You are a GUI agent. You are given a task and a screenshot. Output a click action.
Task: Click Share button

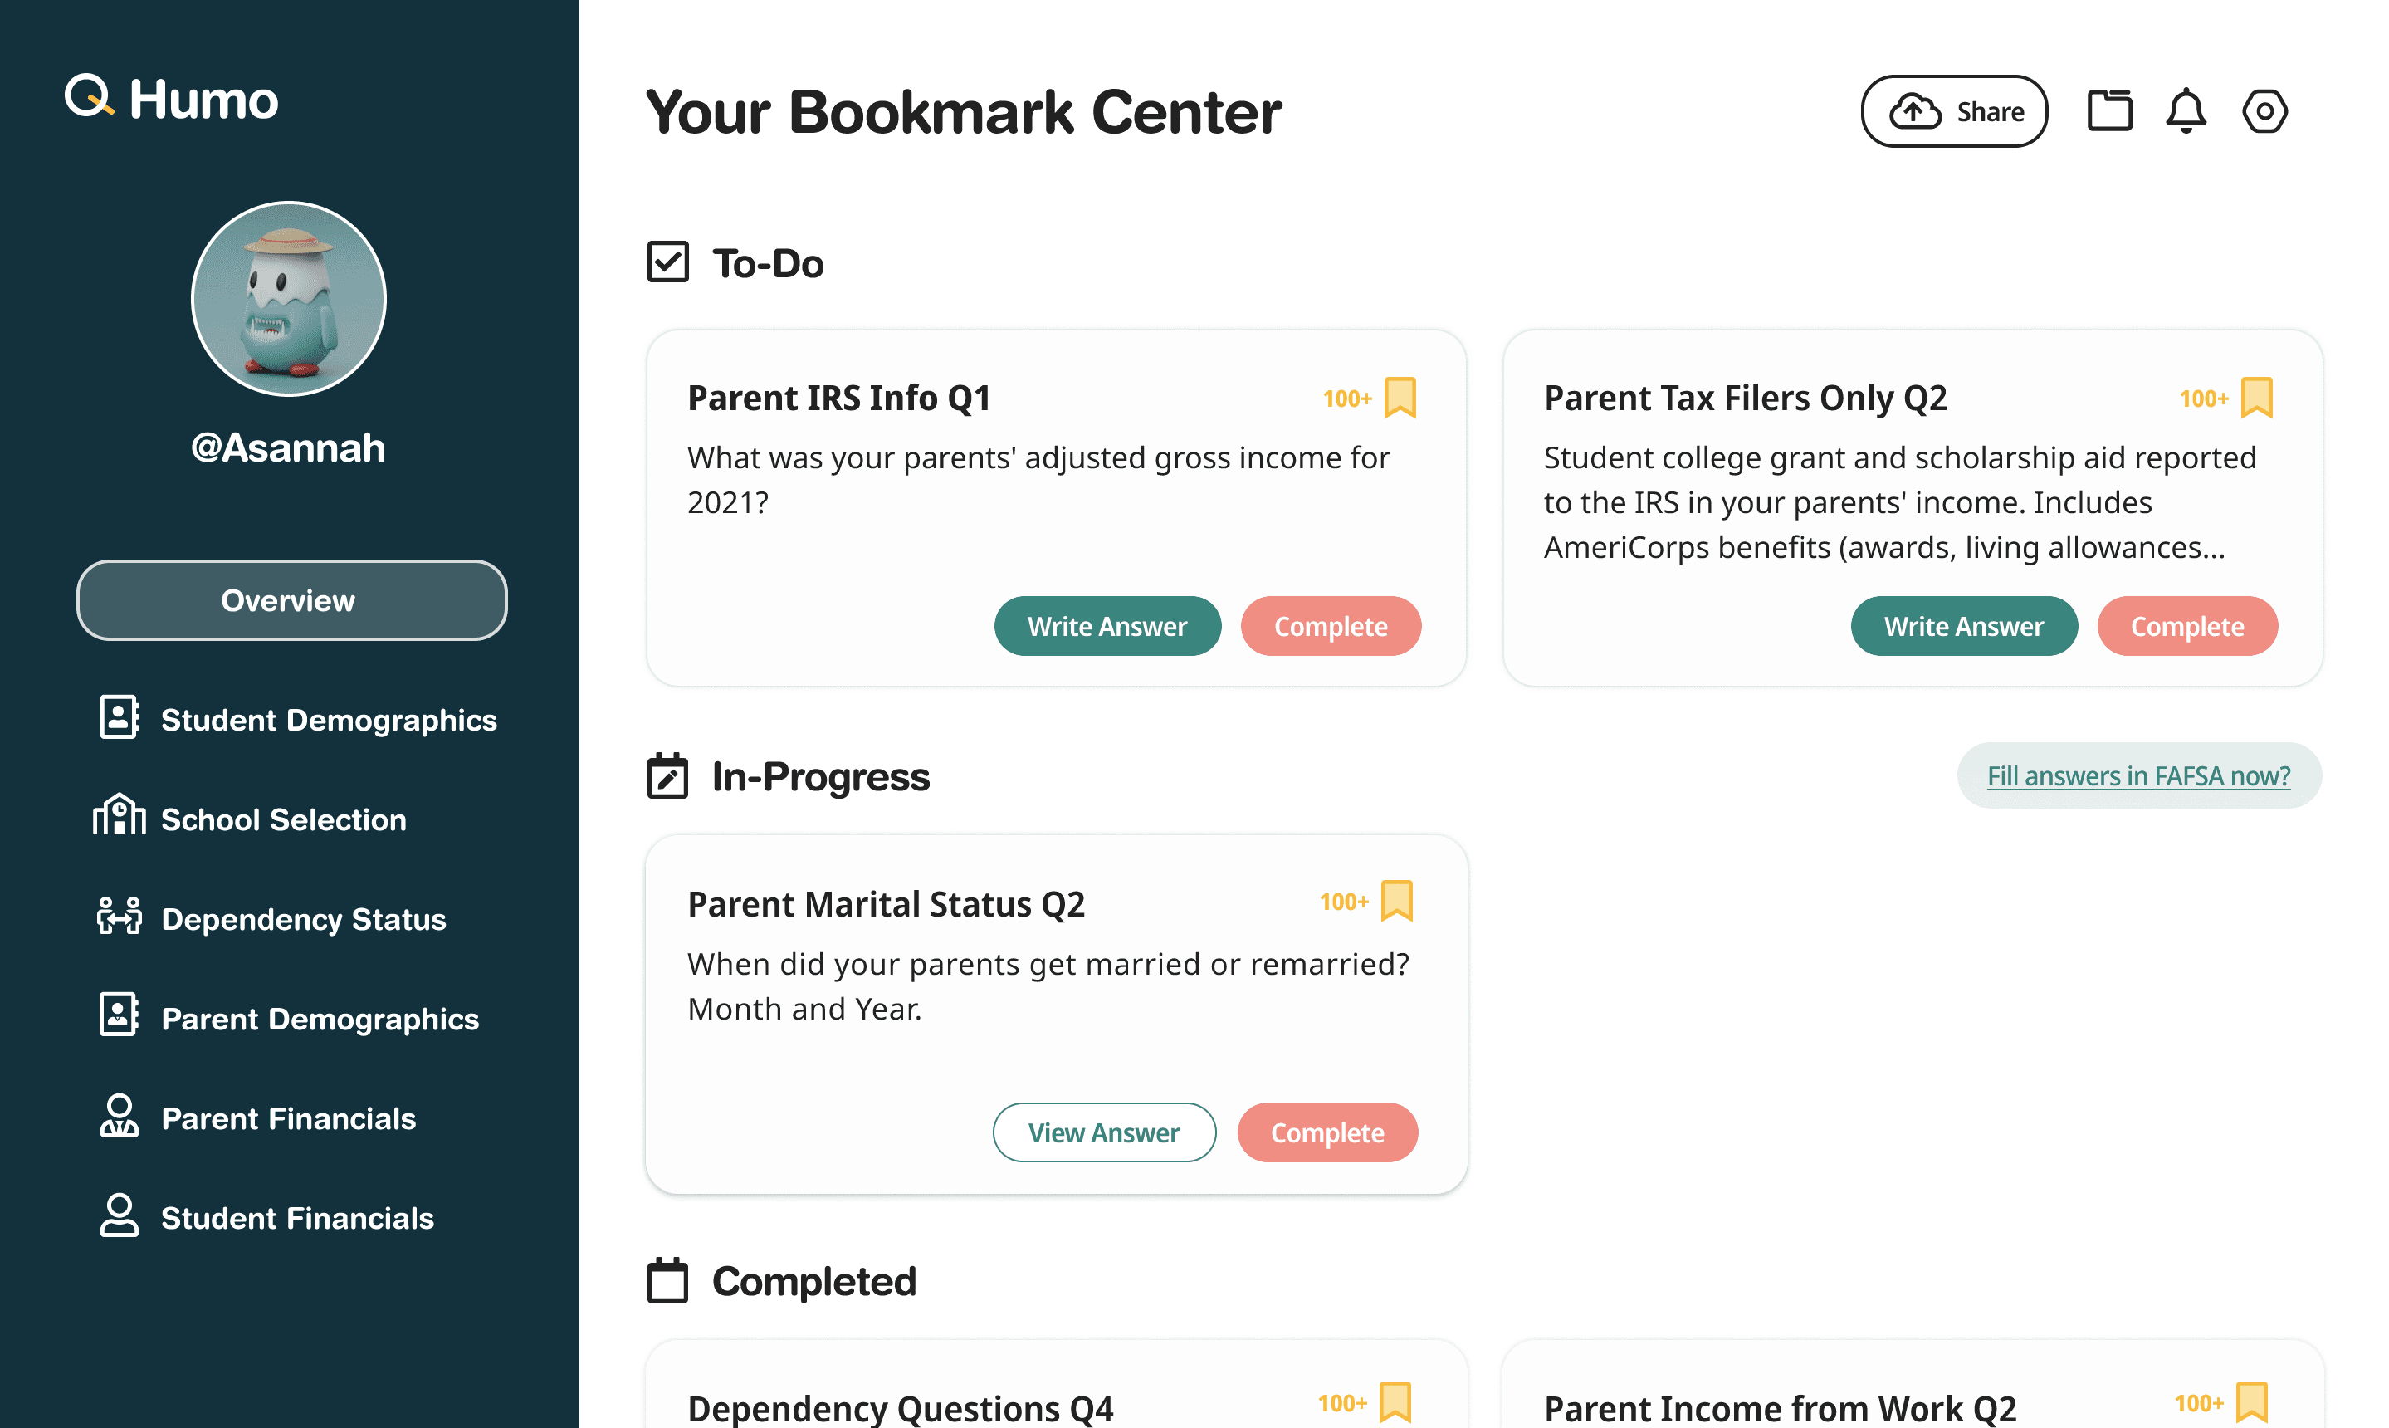1954,111
